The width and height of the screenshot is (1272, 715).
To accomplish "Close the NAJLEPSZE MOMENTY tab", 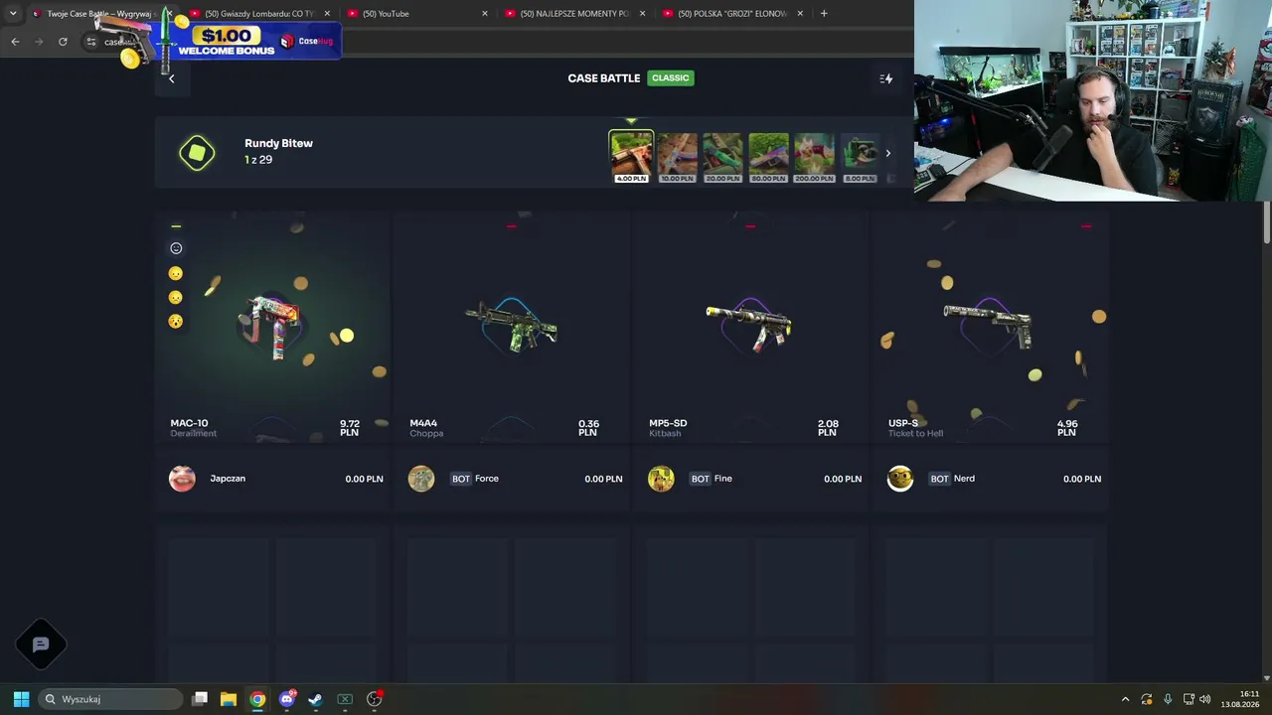I will tap(643, 14).
